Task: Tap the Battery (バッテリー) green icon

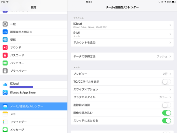Action: click(x=5, y=63)
